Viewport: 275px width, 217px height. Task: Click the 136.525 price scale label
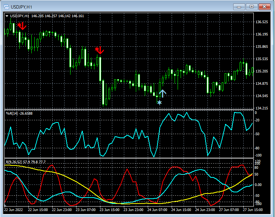262,22
